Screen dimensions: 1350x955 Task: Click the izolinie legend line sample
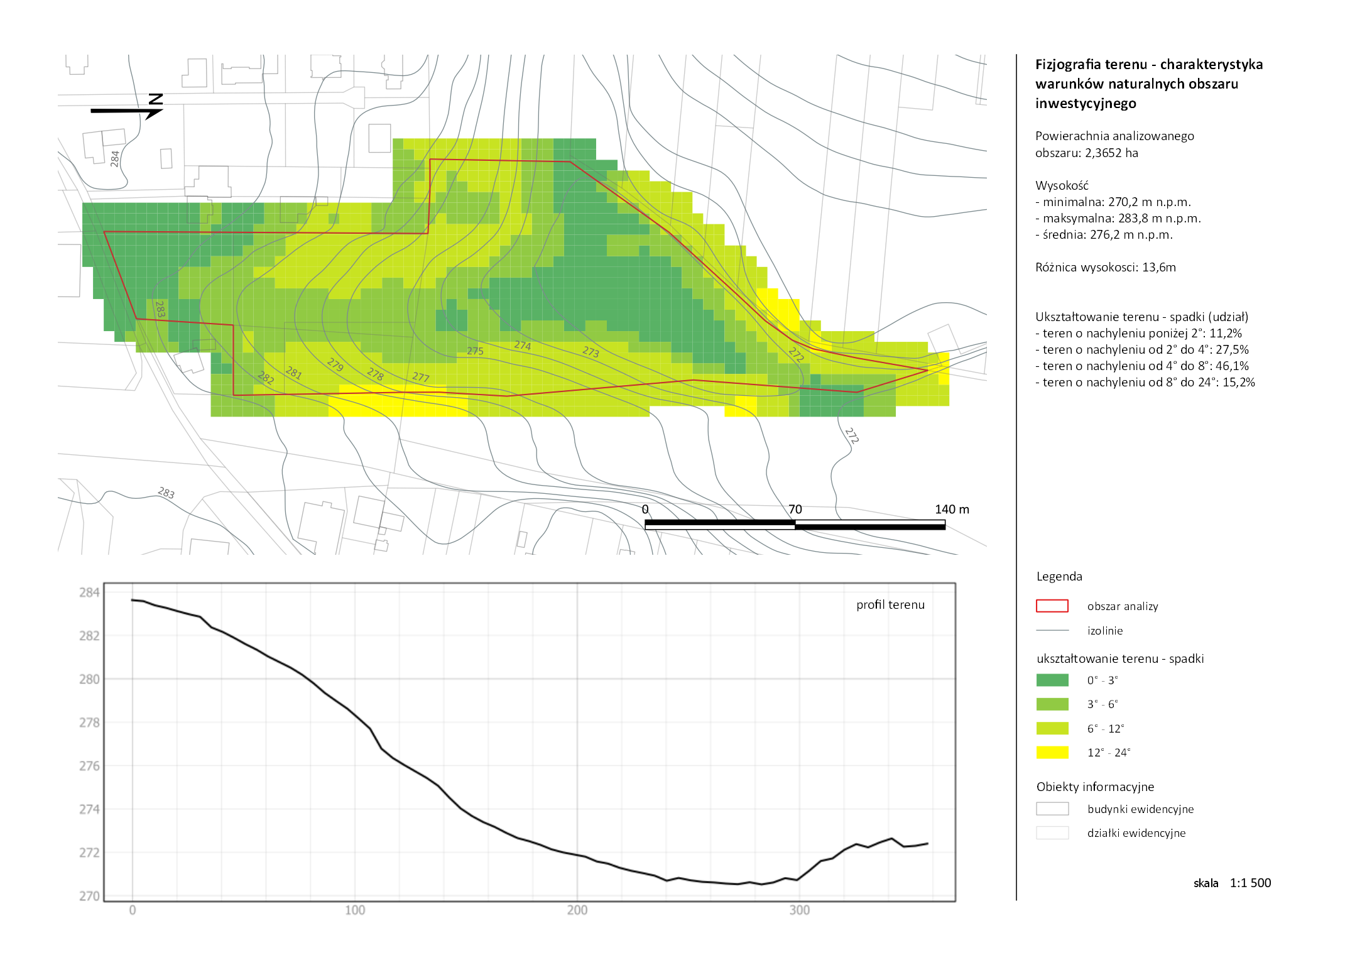(x=1052, y=630)
